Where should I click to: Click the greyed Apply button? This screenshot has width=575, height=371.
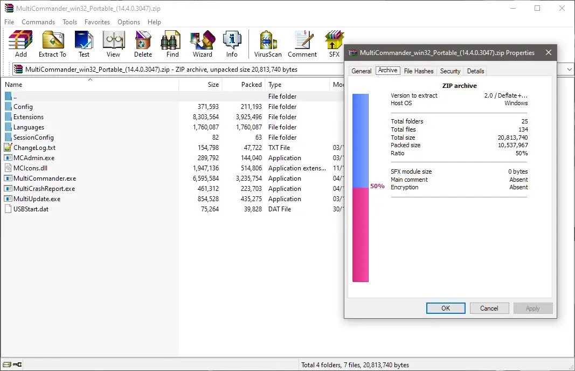click(x=533, y=308)
